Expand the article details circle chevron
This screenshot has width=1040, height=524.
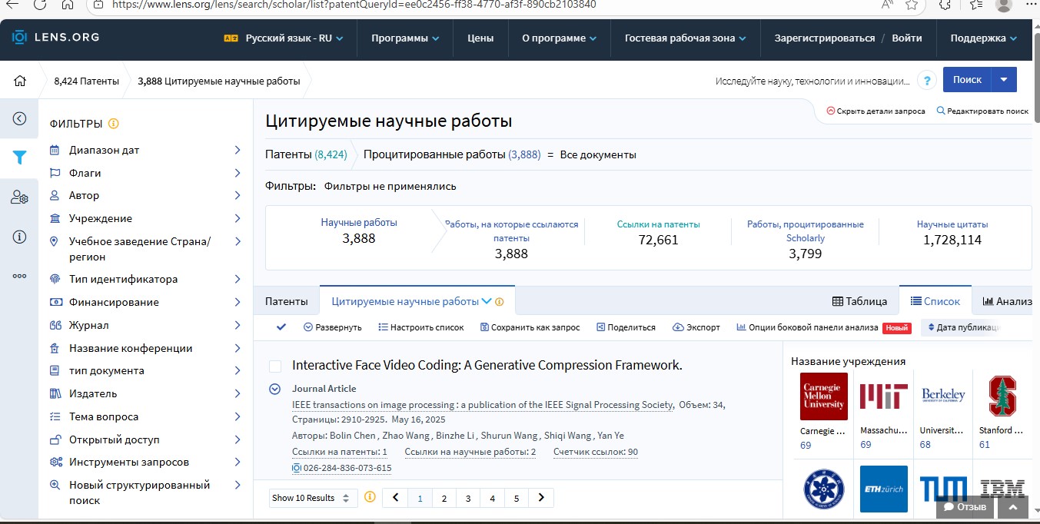(274, 389)
